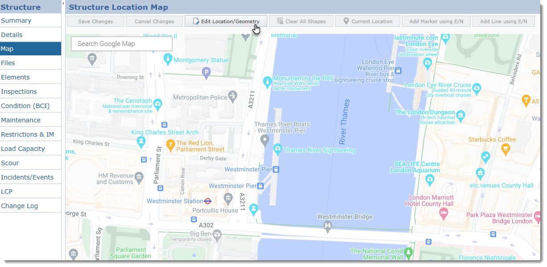Select the Thames River Sightseeing anchor pin
Image resolution: width=547 pixels, height=267 pixels.
[278, 150]
